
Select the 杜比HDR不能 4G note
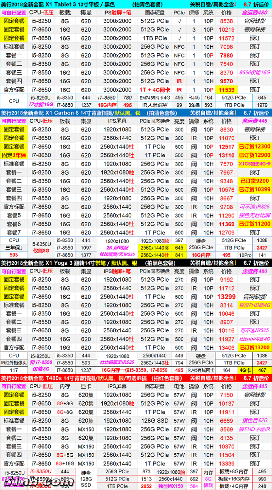[x=255, y=339]
